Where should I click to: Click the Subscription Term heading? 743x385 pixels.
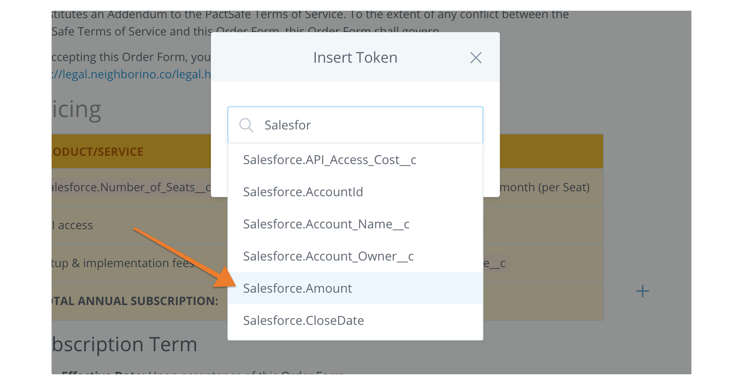point(125,345)
